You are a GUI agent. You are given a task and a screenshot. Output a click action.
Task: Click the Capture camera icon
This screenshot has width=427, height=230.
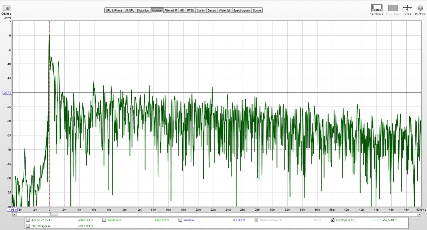click(x=6, y=8)
